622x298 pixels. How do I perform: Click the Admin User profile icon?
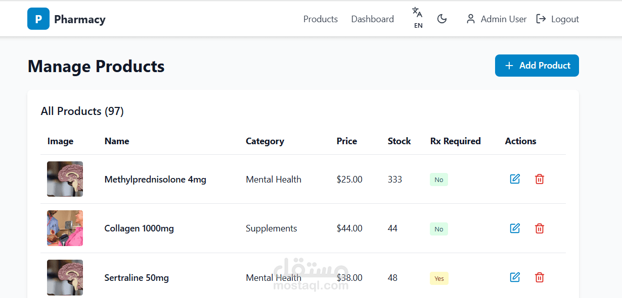pyautogui.click(x=470, y=19)
